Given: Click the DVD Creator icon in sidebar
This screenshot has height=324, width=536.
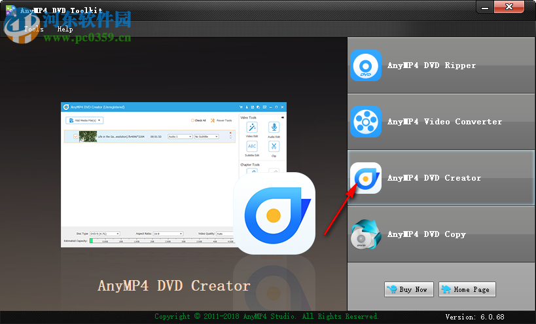Looking at the screenshot, I should click(365, 178).
